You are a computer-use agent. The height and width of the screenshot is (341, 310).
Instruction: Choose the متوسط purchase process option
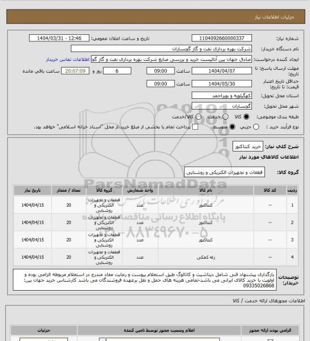click(233, 127)
